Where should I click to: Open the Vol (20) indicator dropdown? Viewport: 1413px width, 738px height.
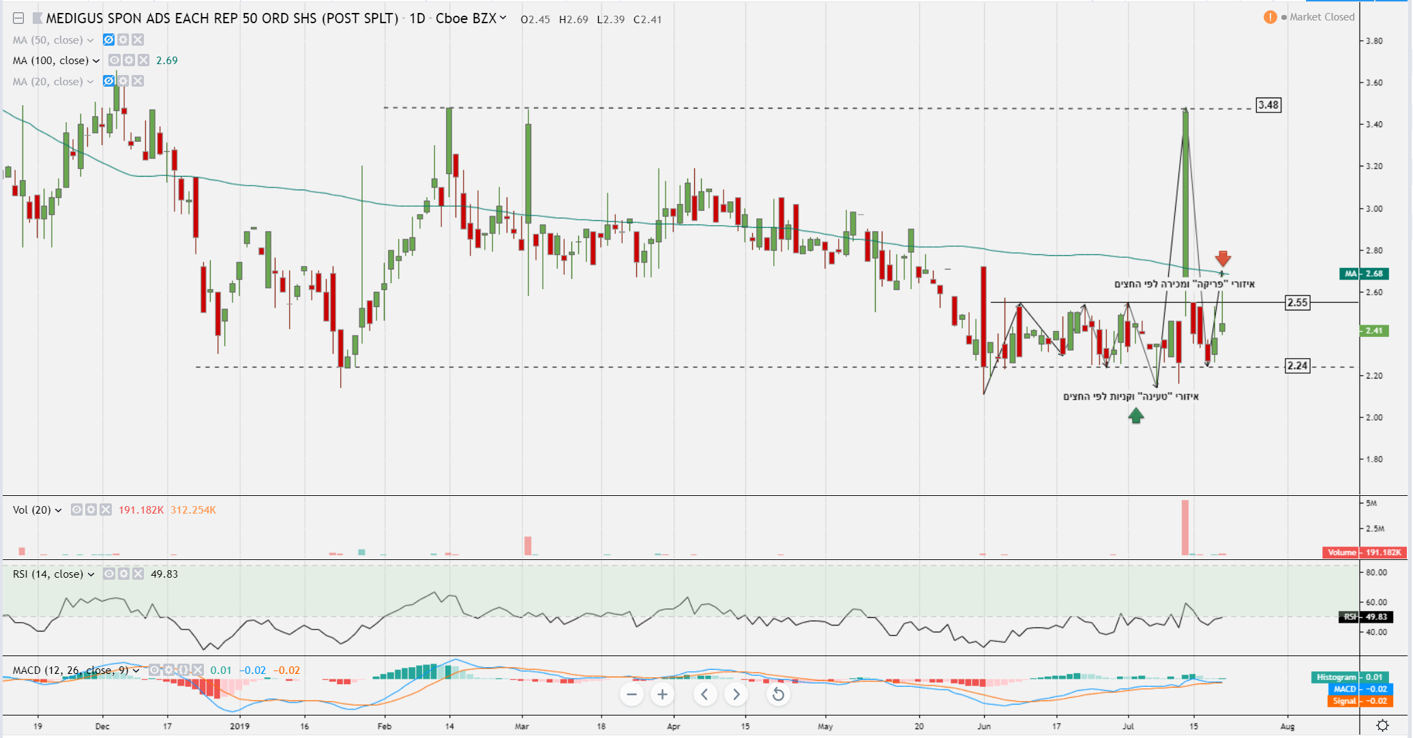pos(58,510)
